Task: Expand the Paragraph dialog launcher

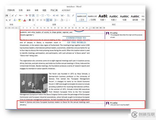Action: click(x=74, y=25)
